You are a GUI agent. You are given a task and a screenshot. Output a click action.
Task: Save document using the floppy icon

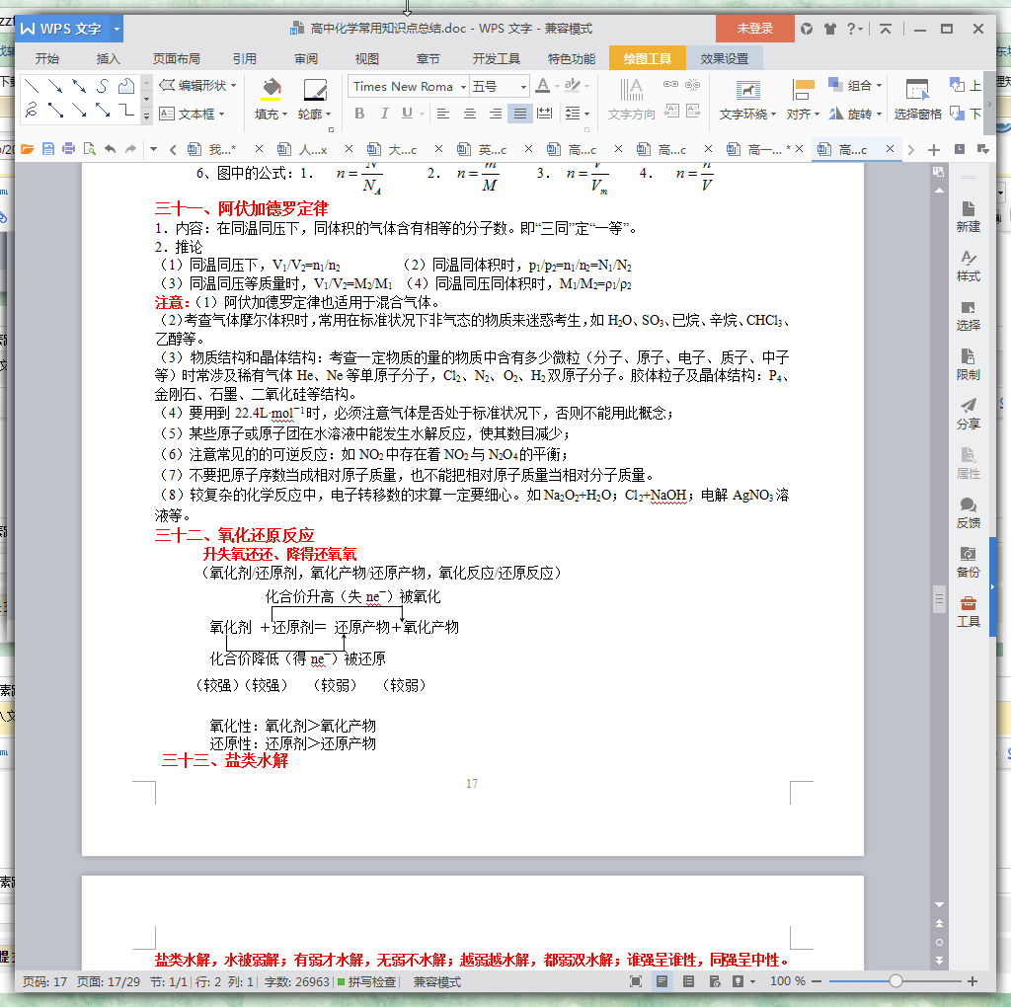coord(47,149)
